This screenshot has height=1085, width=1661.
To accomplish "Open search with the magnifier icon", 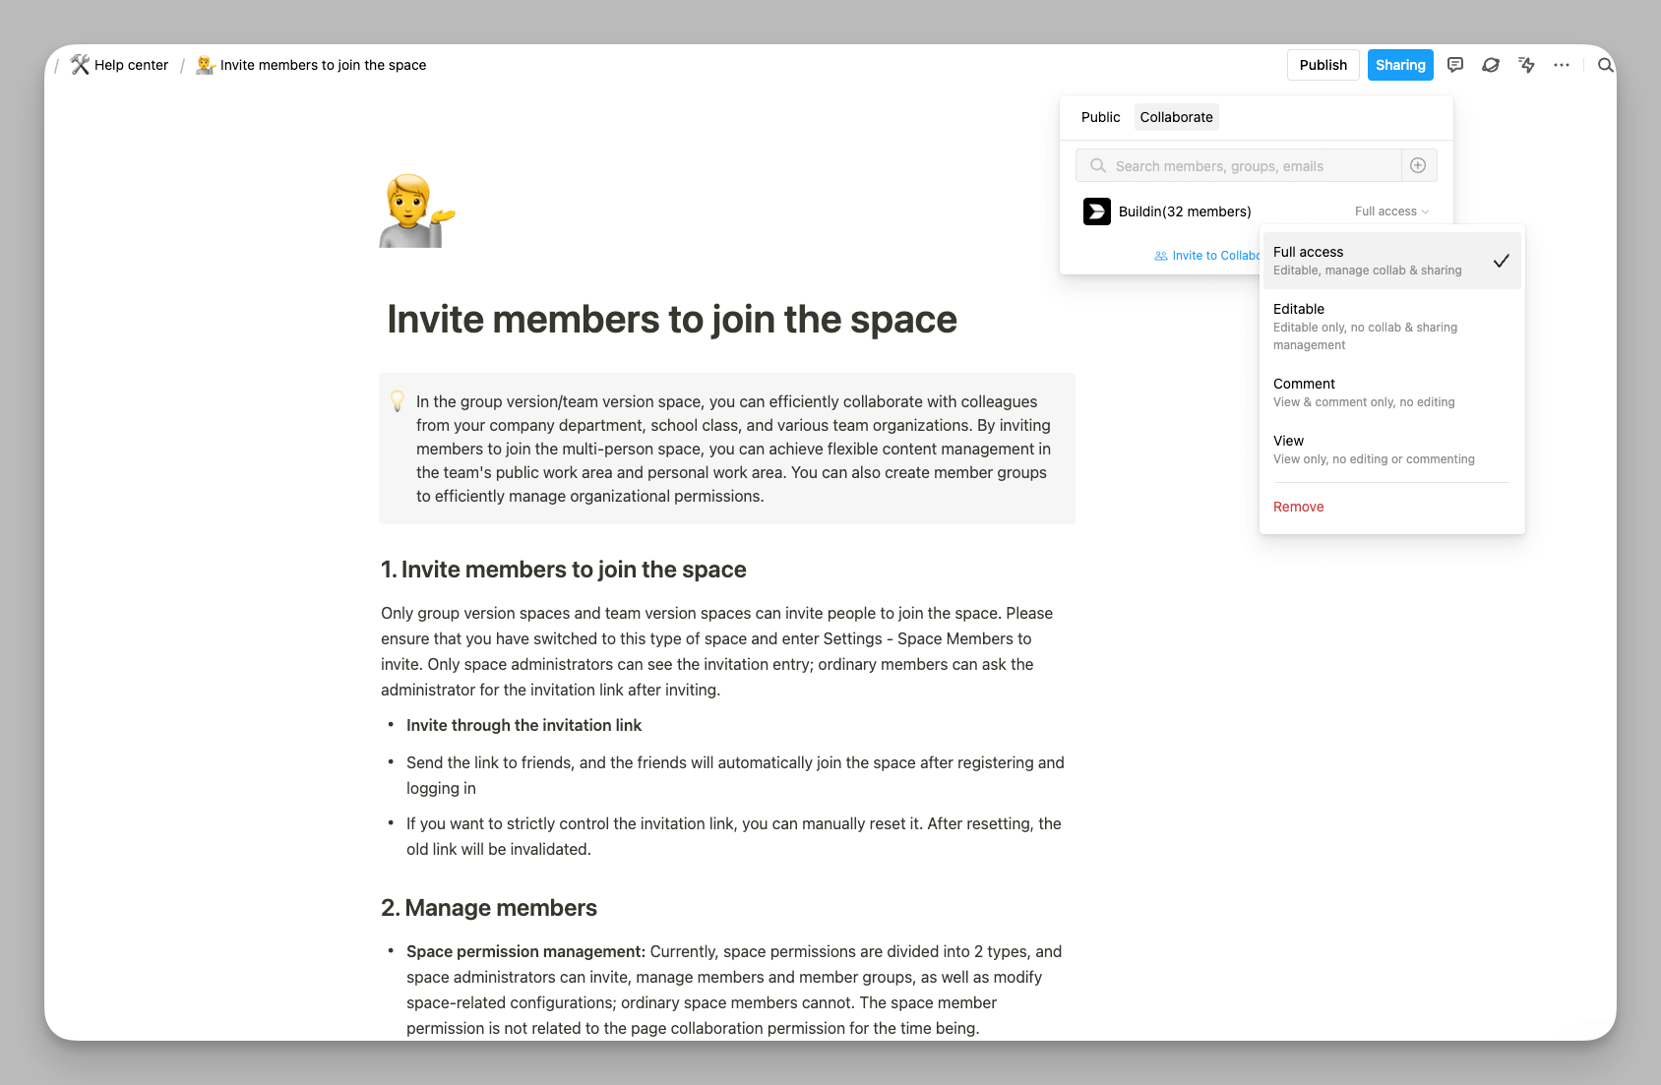I will (1605, 65).
